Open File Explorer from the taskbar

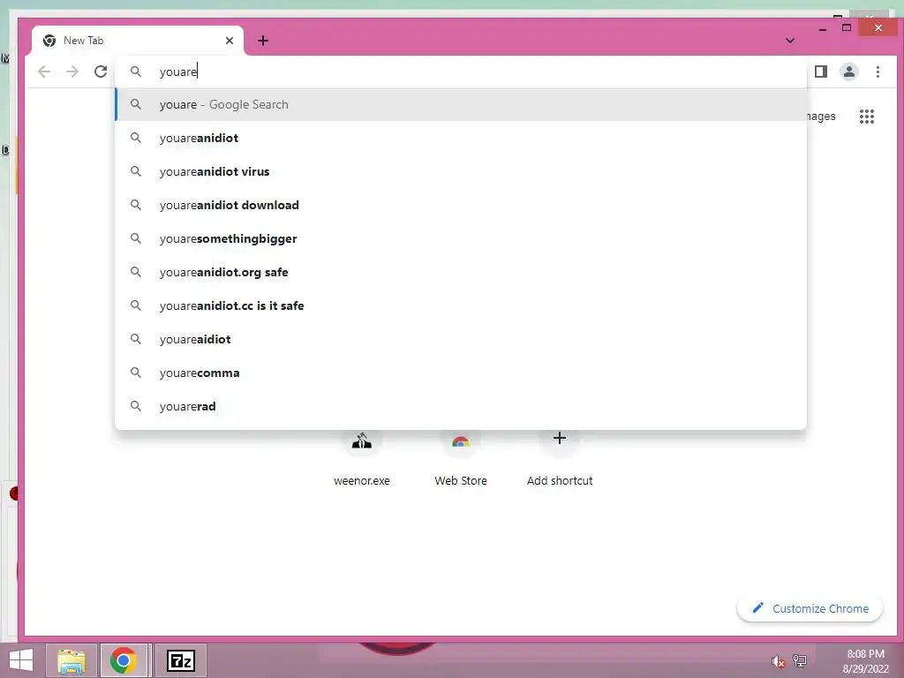[x=72, y=660]
